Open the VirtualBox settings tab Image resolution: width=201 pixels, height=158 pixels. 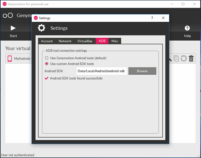pyautogui.click(x=85, y=41)
